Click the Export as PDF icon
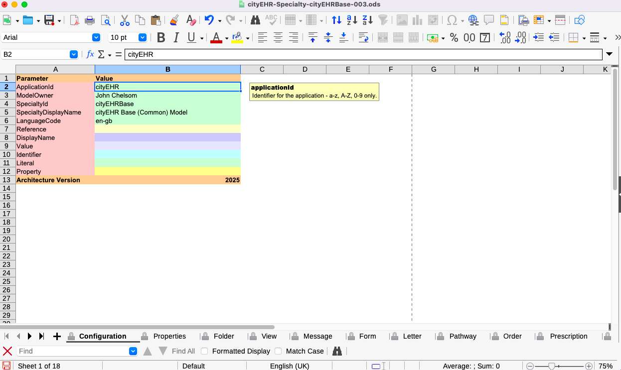Viewport: 621px width, 370px height. (x=74, y=20)
